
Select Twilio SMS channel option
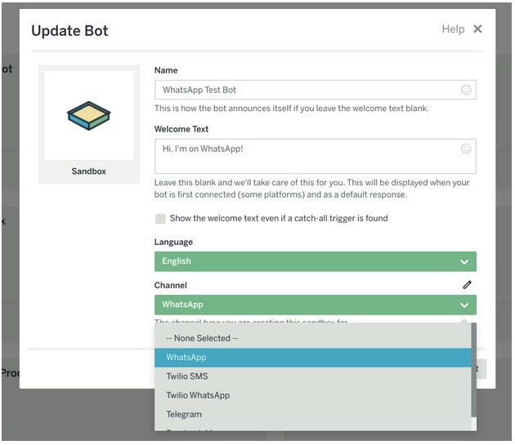312,376
